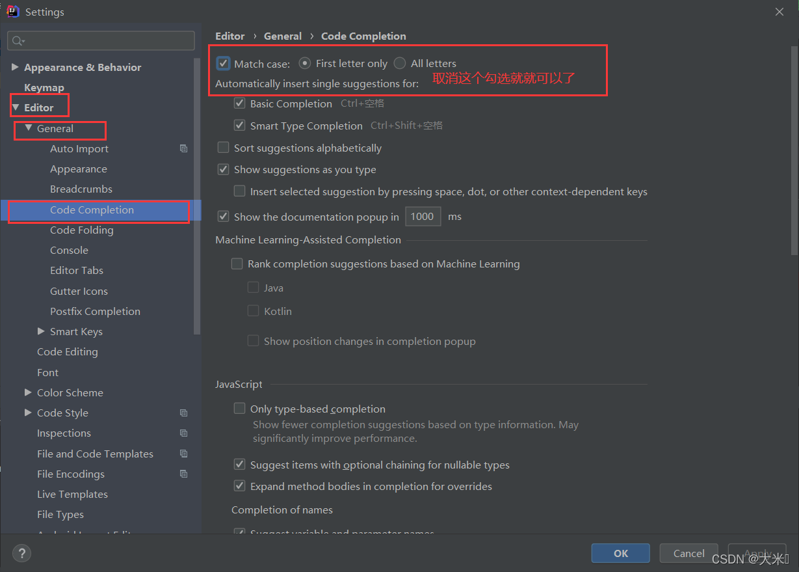Click the IntelliJ logo in title bar

12,12
